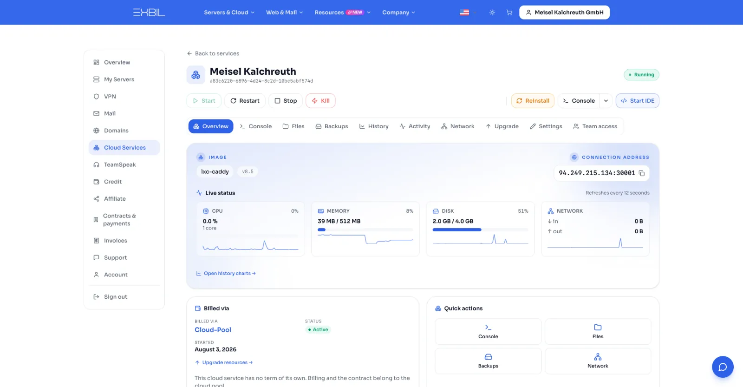This screenshot has height=387, width=743.
Task: Expand the Web & Mail menu
Action: coord(285,13)
